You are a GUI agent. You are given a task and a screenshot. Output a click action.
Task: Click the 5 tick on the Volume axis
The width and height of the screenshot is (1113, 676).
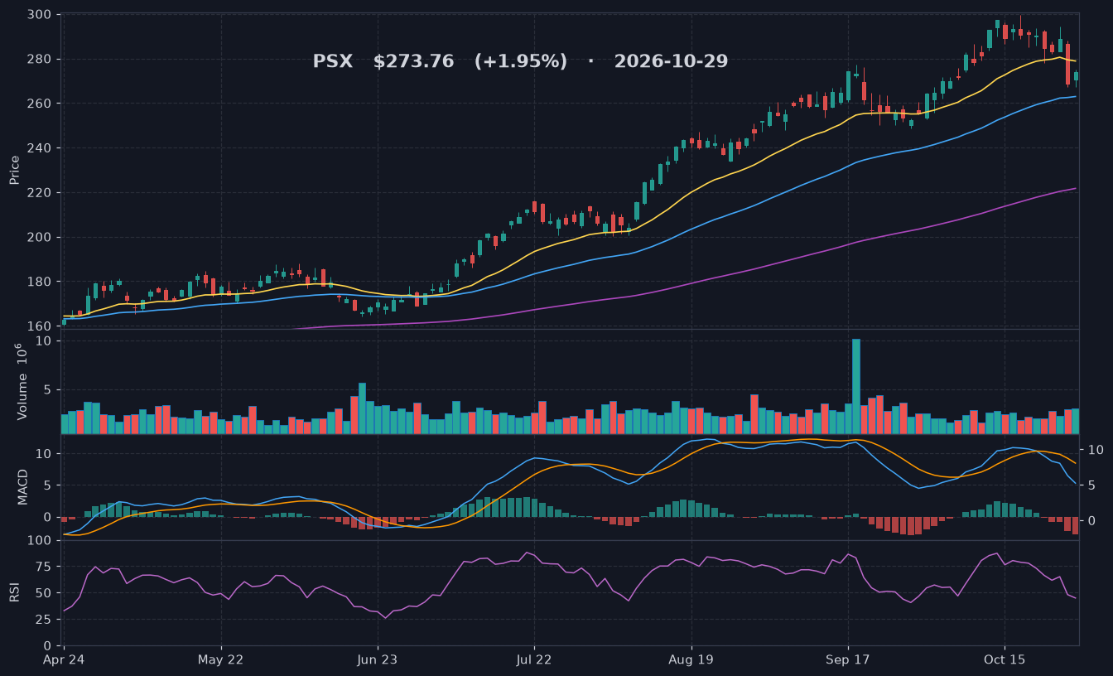pos(48,389)
